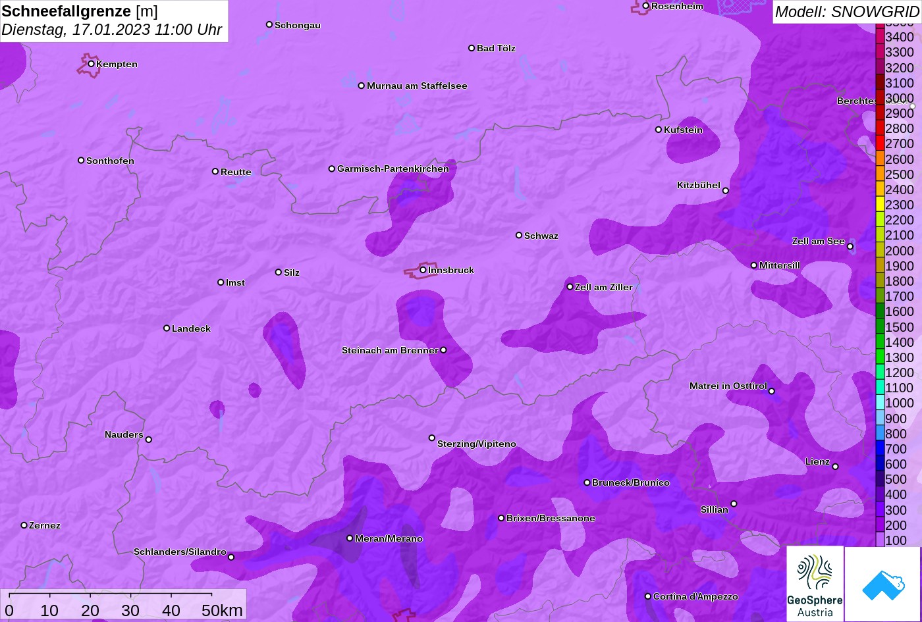Screen dimensions: 922x622
Task: Click the Schongau marker dot
Action: click(x=269, y=24)
